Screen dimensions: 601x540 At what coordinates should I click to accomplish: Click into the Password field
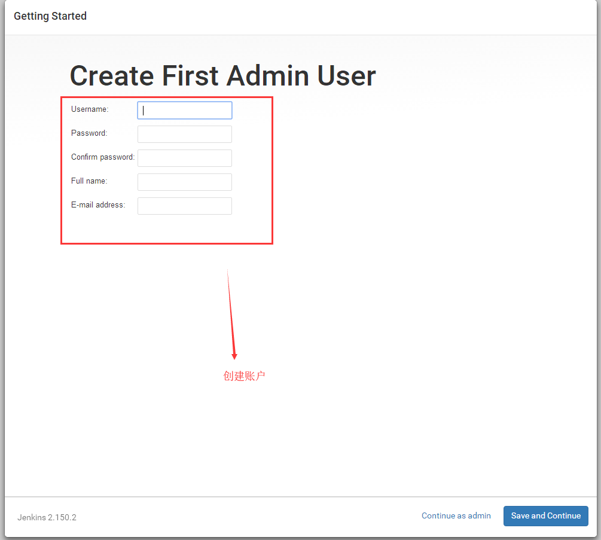[185, 134]
